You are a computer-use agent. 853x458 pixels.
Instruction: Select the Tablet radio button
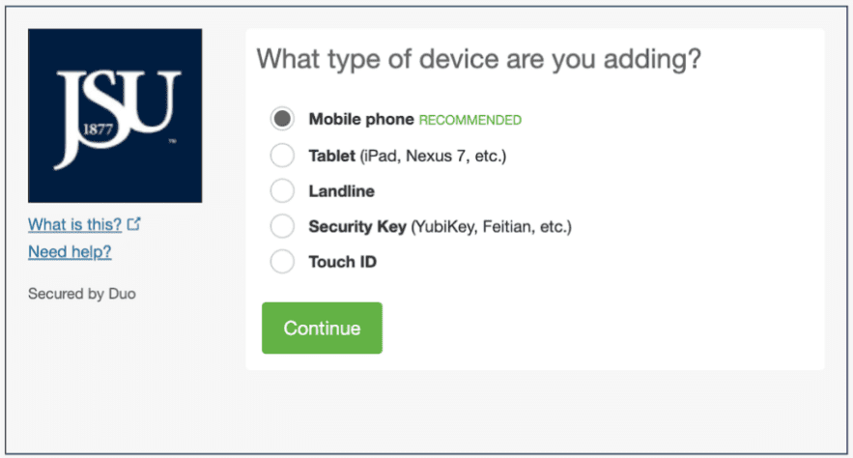282,156
